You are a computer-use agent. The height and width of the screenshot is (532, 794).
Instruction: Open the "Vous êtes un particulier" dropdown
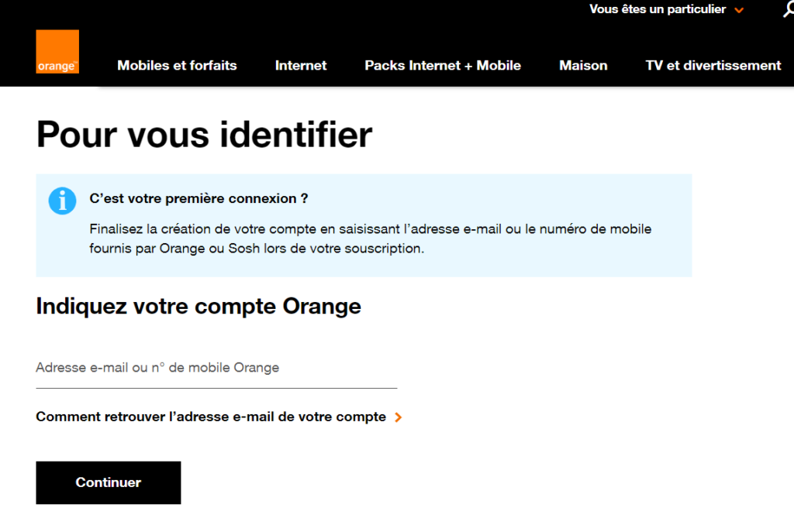click(658, 9)
